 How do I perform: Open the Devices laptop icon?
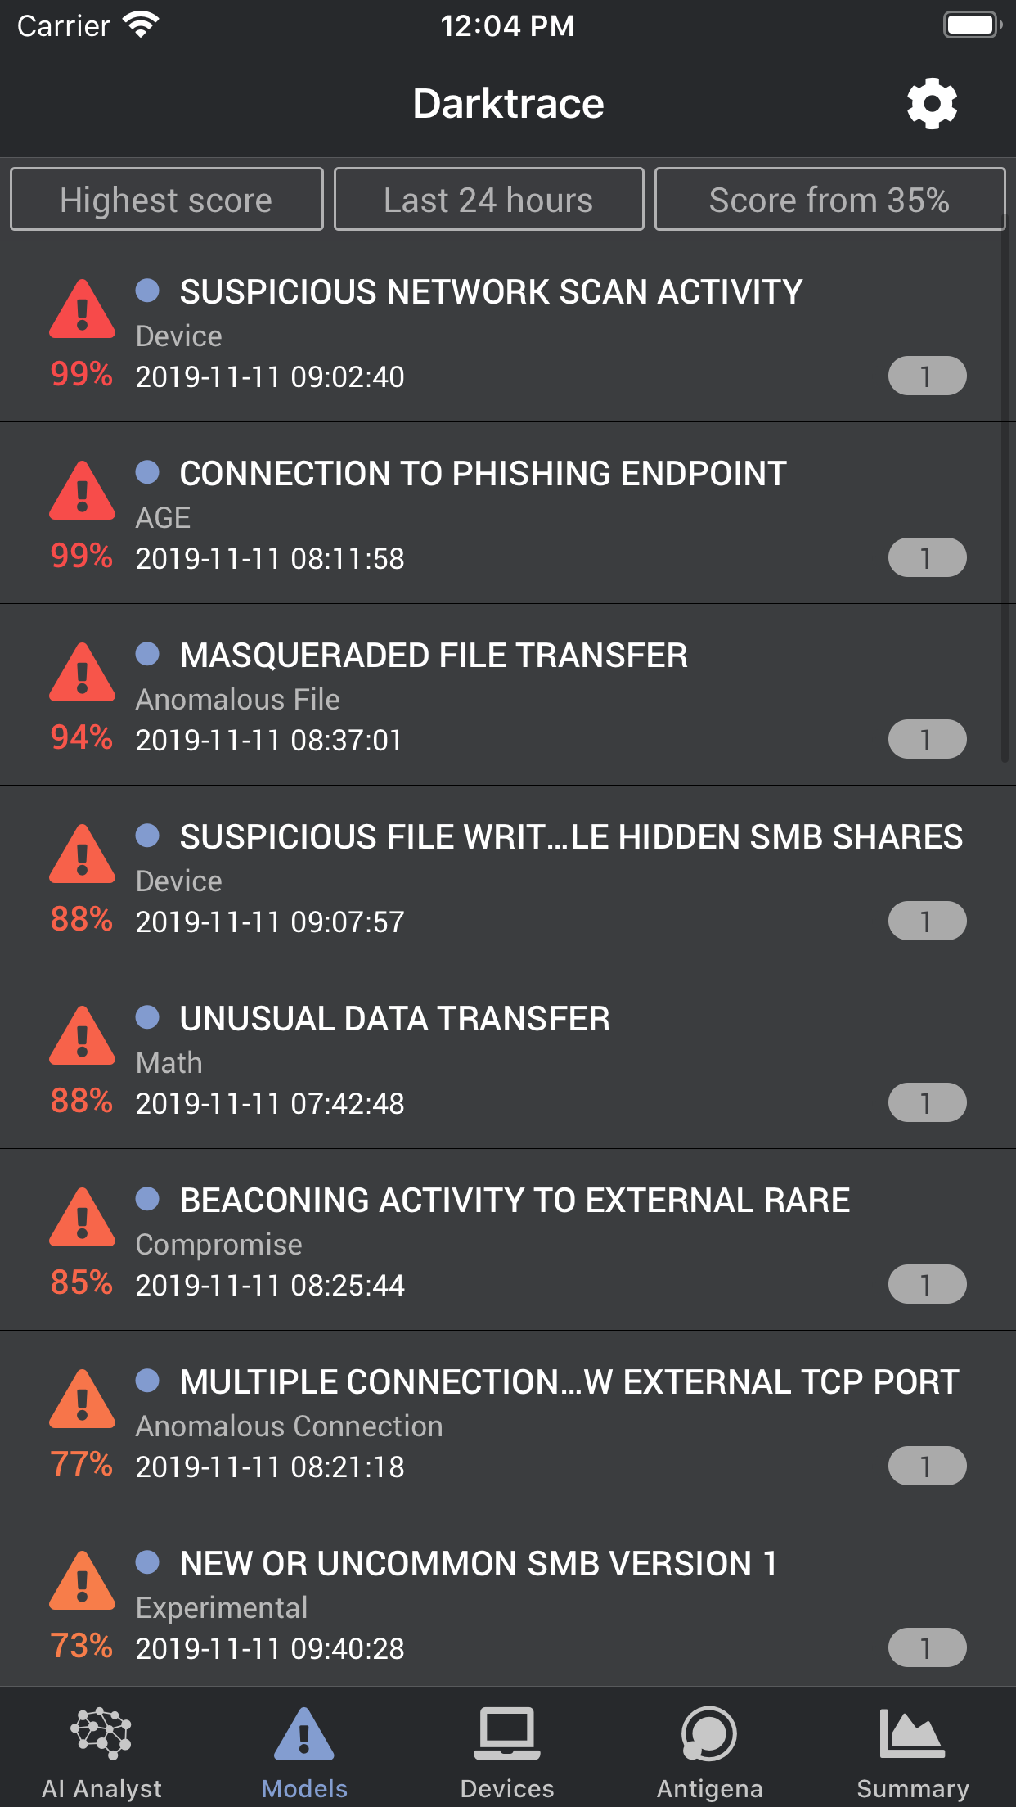pyautogui.click(x=508, y=1733)
